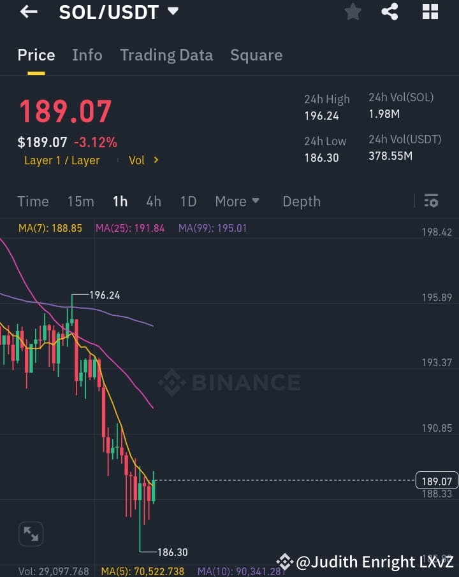459x577 pixels.
Task: Select the 4h timeframe
Action: (x=153, y=201)
